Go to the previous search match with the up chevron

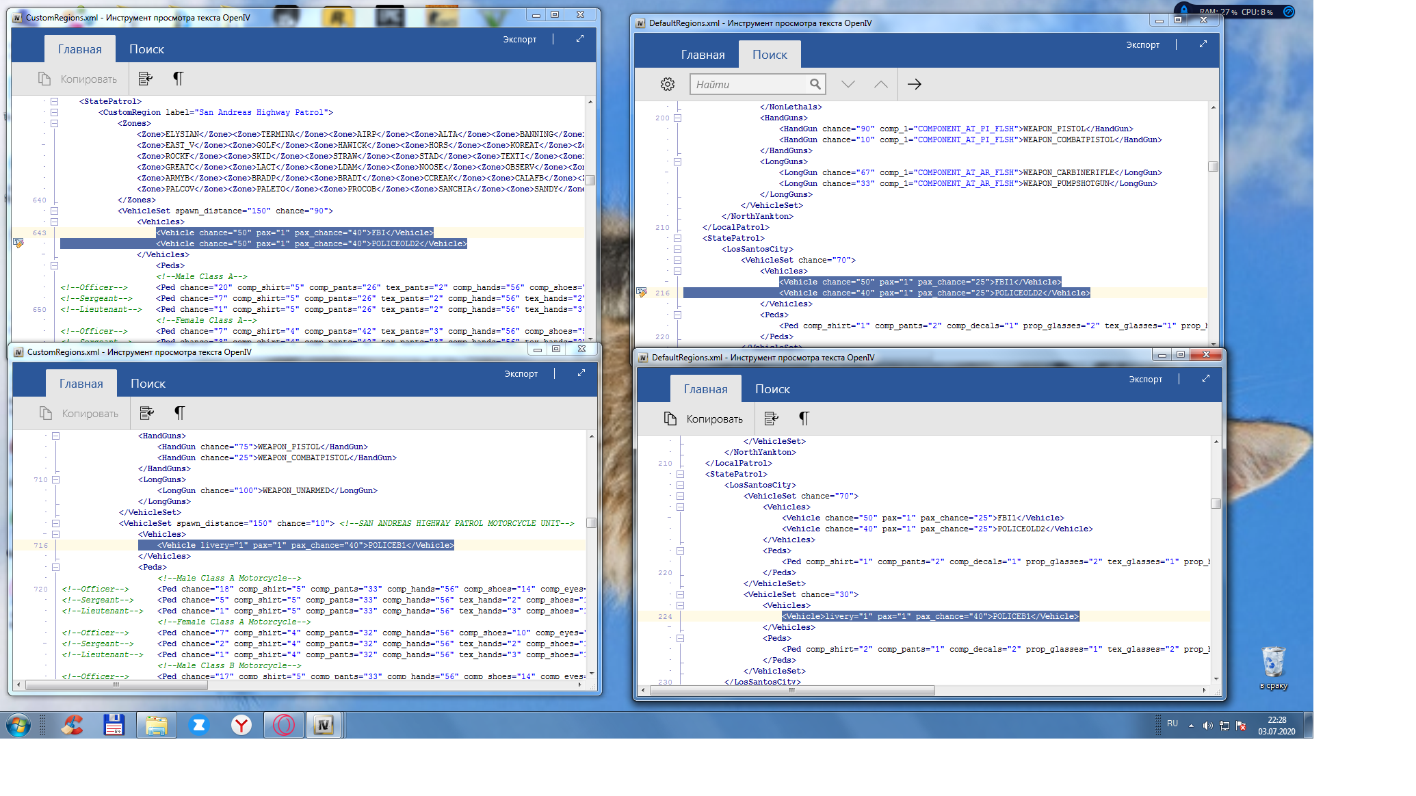click(880, 84)
